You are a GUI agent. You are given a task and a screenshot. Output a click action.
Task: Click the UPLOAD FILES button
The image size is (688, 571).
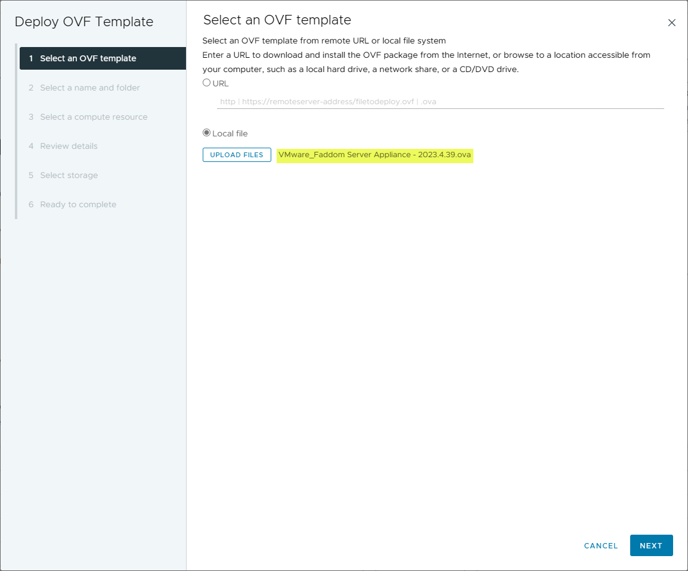[x=237, y=155]
